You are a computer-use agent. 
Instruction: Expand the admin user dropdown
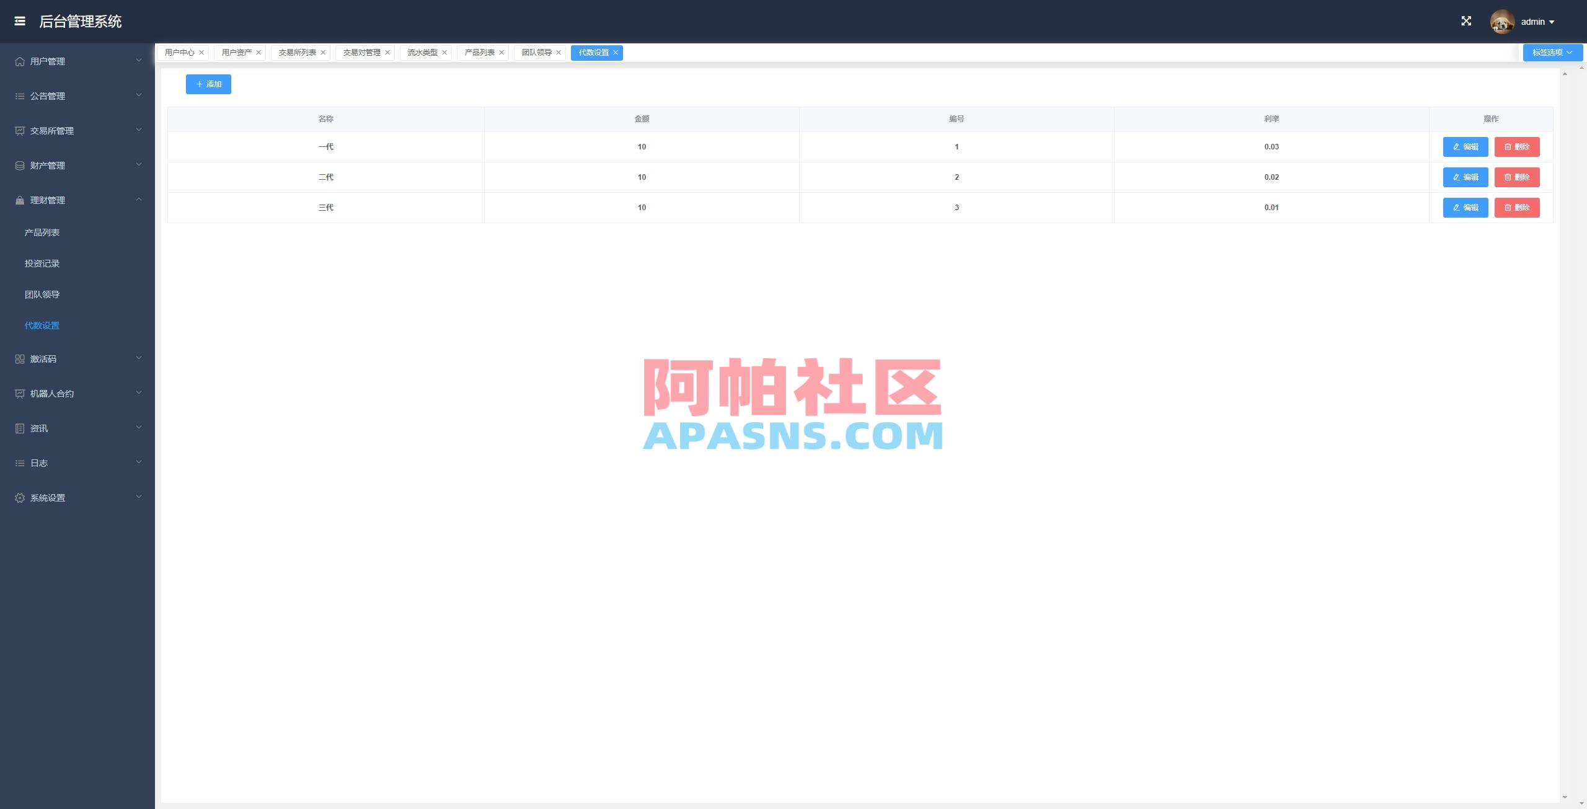1537,20
